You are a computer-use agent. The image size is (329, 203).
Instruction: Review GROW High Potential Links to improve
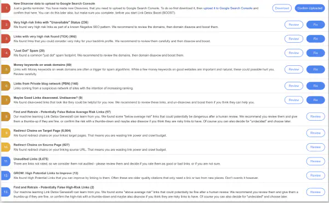tap(316, 175)
